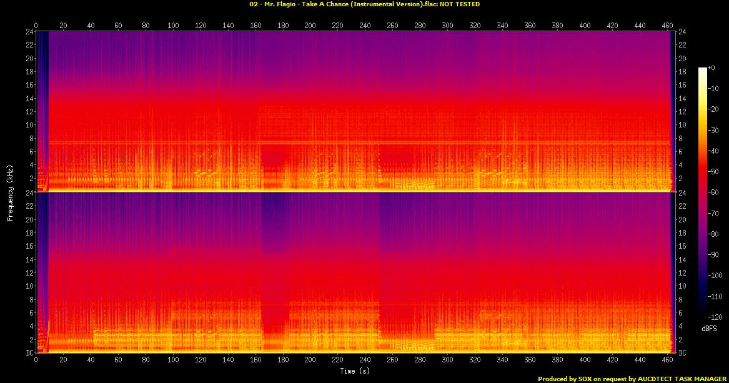This screenshot has width=729, height=383.
Task: Click the 'Time (s)' axis label
Action: coord(355,371)
